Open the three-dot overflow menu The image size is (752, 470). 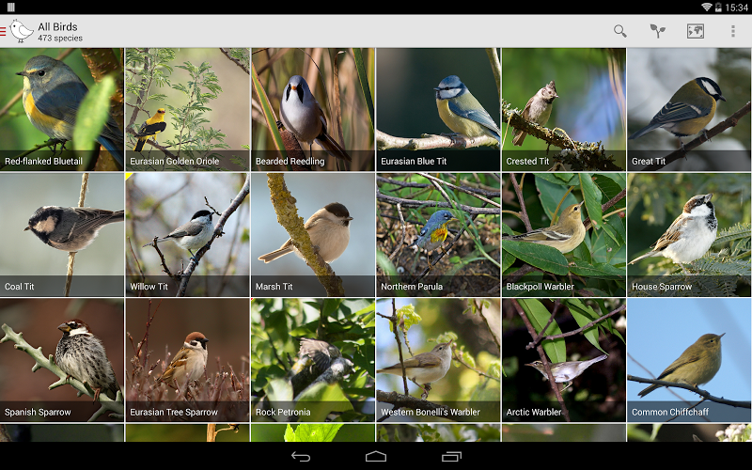click(x=733, y=31)
